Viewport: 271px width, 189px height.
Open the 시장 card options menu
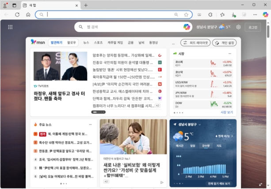[x=230, y=54]
